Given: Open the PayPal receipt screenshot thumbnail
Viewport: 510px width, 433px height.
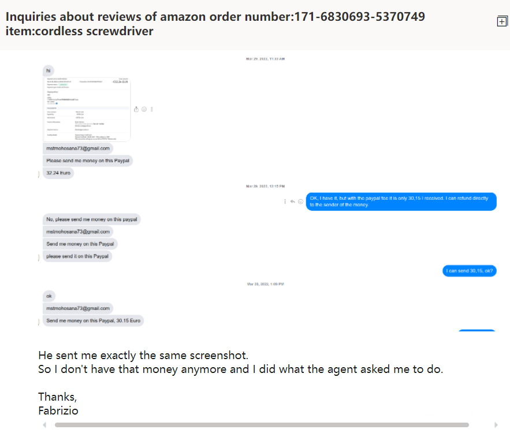Looking at the screenshot, I should (87, 109).
